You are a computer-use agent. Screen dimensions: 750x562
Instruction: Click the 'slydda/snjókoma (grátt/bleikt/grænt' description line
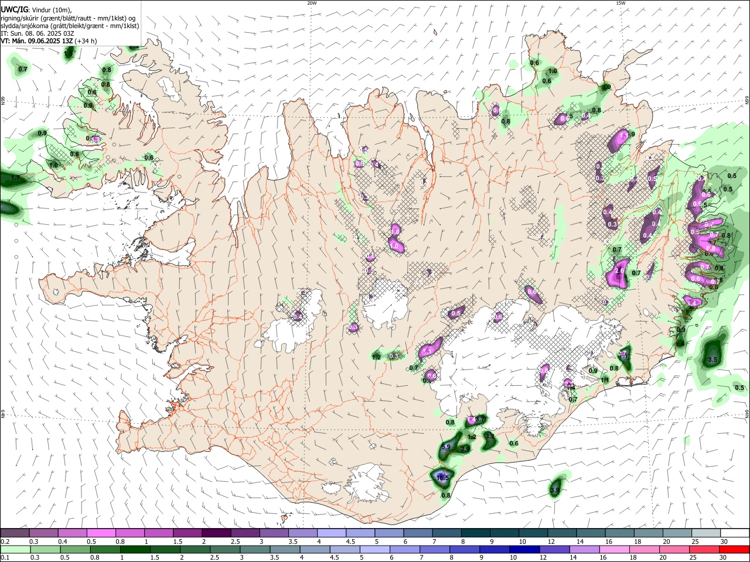(70, 26)
